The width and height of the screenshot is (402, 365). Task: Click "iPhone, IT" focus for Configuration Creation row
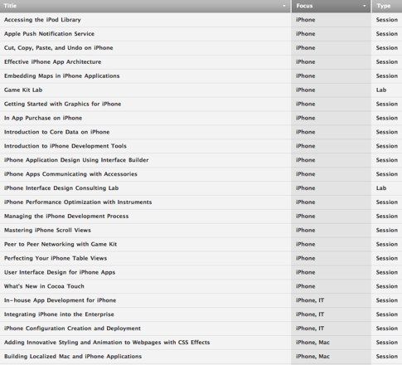click(310, 328)
